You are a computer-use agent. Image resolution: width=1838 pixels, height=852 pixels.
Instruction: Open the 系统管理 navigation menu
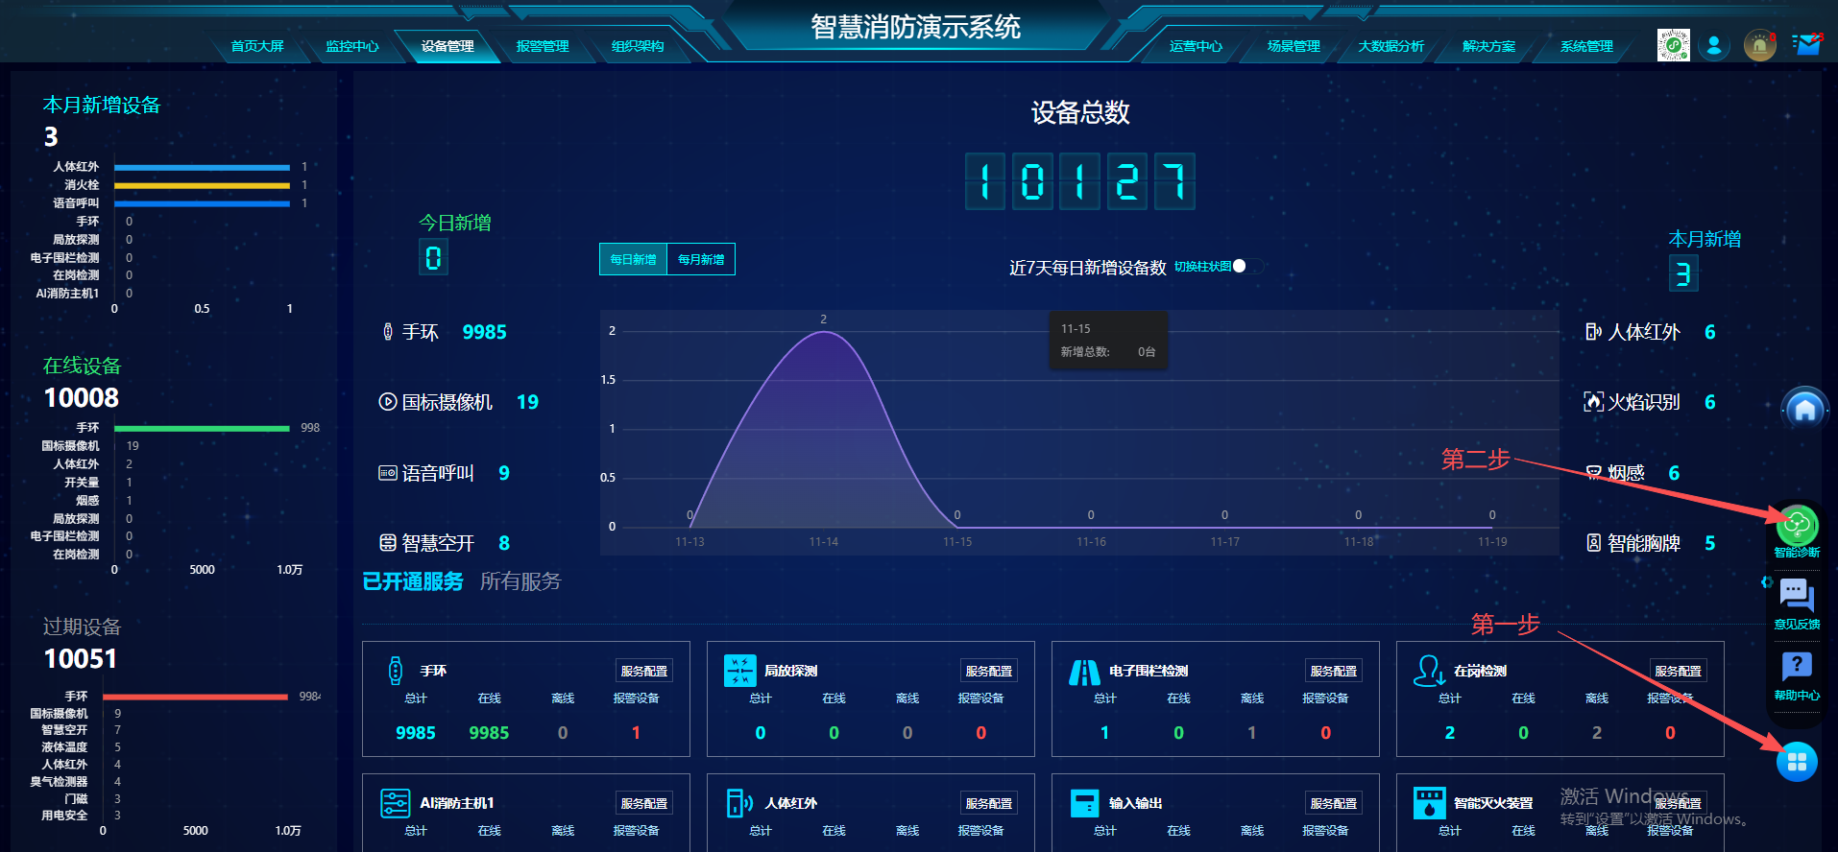pyautogui.click(x=1585, y=46)
